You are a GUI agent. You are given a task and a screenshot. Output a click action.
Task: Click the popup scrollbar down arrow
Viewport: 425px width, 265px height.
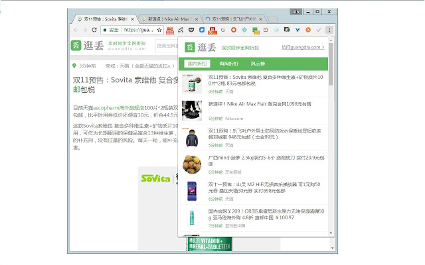[331, 233]
